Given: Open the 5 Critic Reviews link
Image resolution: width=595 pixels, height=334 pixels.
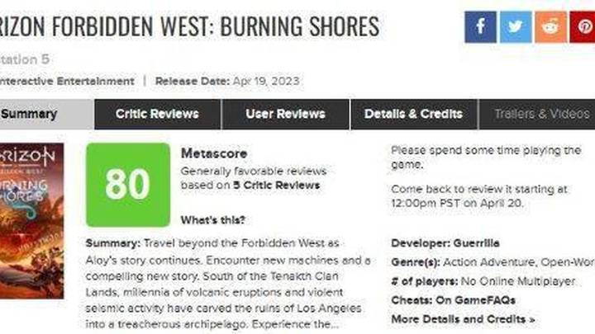Looking at the screenshot, I should coord(277,186).
